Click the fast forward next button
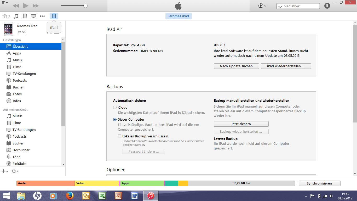357x201 pixels. [36, 6]
